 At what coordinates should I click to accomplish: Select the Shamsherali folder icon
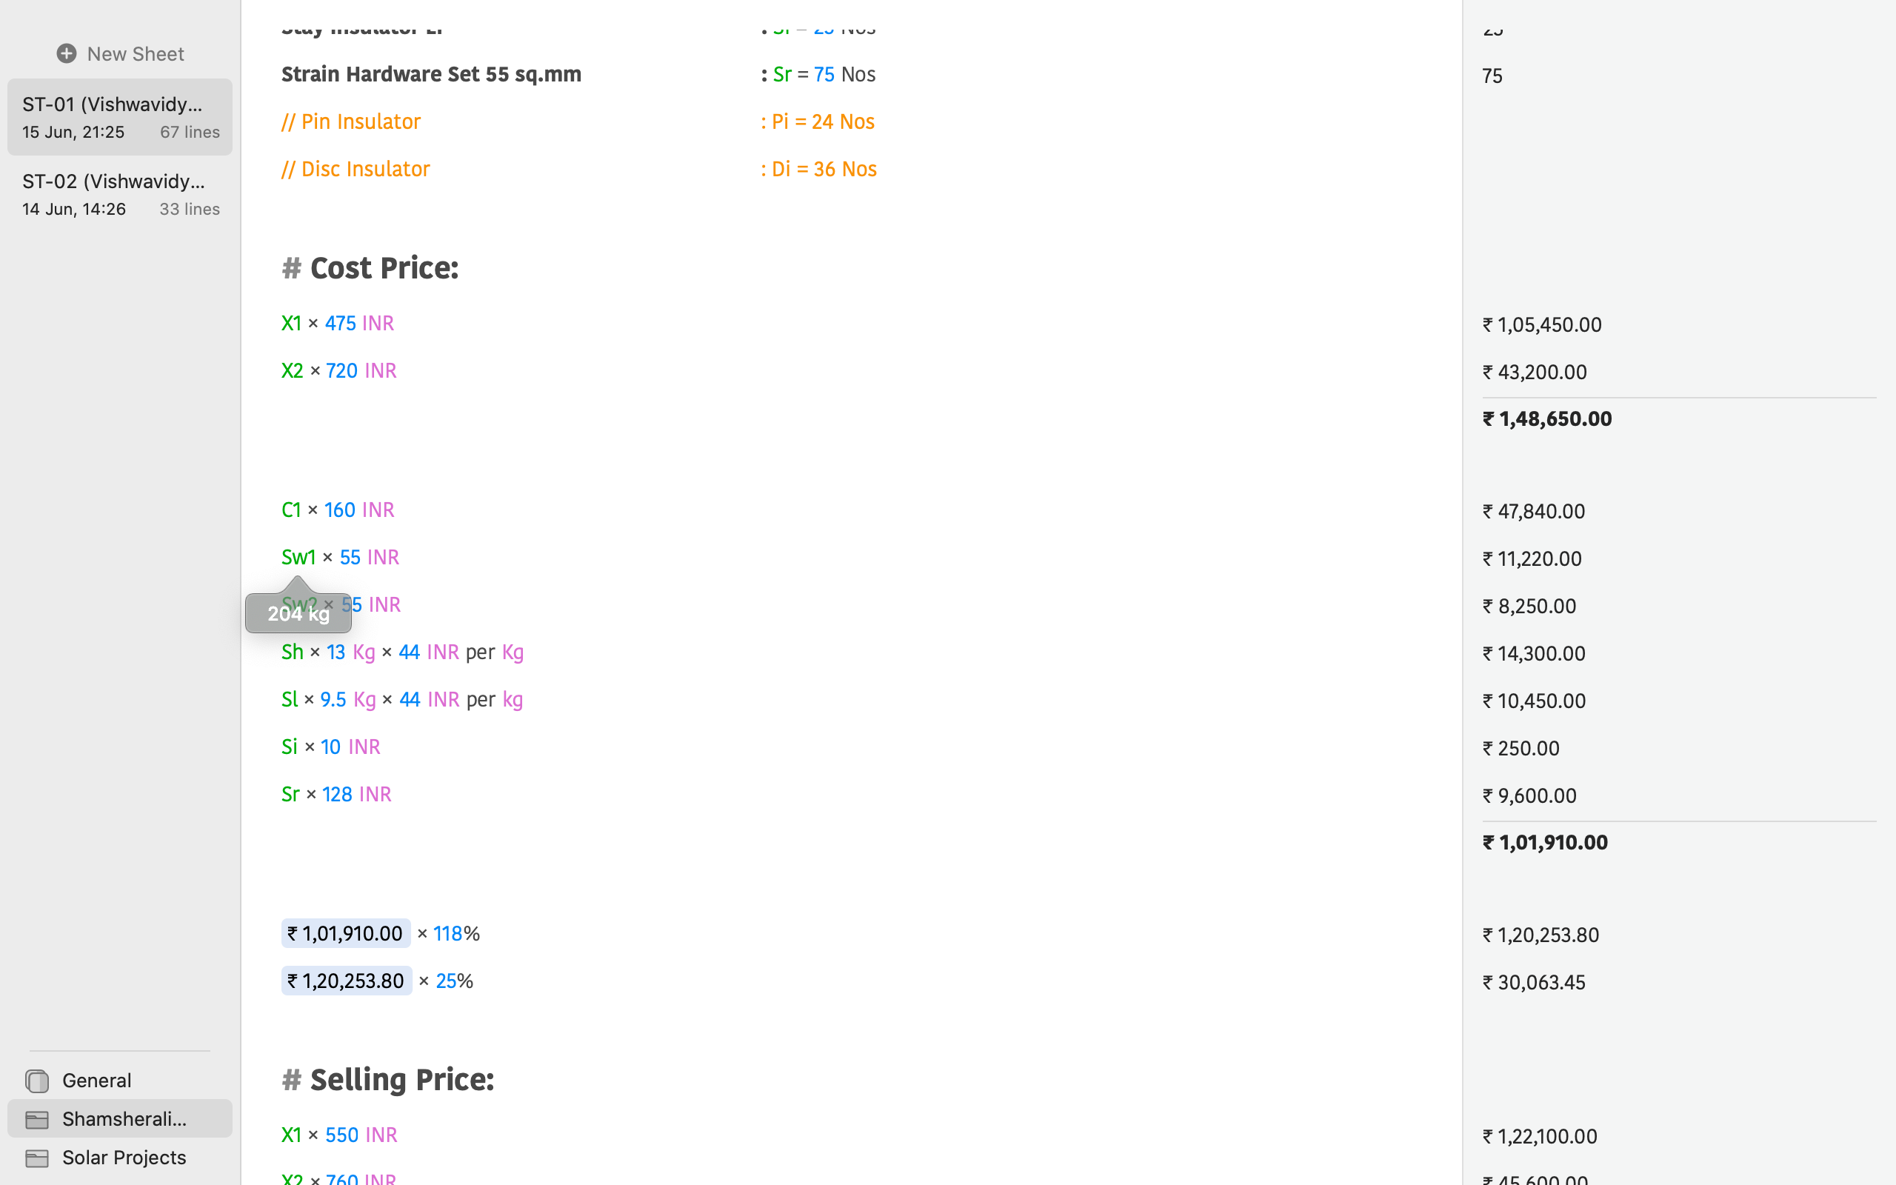[37, 1119]
